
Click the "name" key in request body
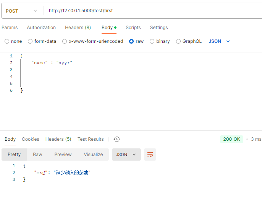(39, 63)
